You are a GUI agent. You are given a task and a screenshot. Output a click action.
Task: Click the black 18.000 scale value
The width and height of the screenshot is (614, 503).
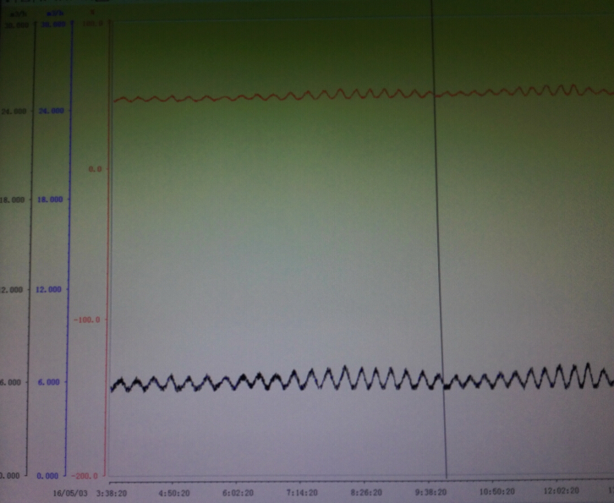coord(12,200)
